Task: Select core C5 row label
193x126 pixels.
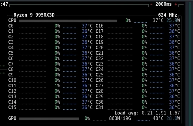Action: pyautogui.click(x=11, y=53)
